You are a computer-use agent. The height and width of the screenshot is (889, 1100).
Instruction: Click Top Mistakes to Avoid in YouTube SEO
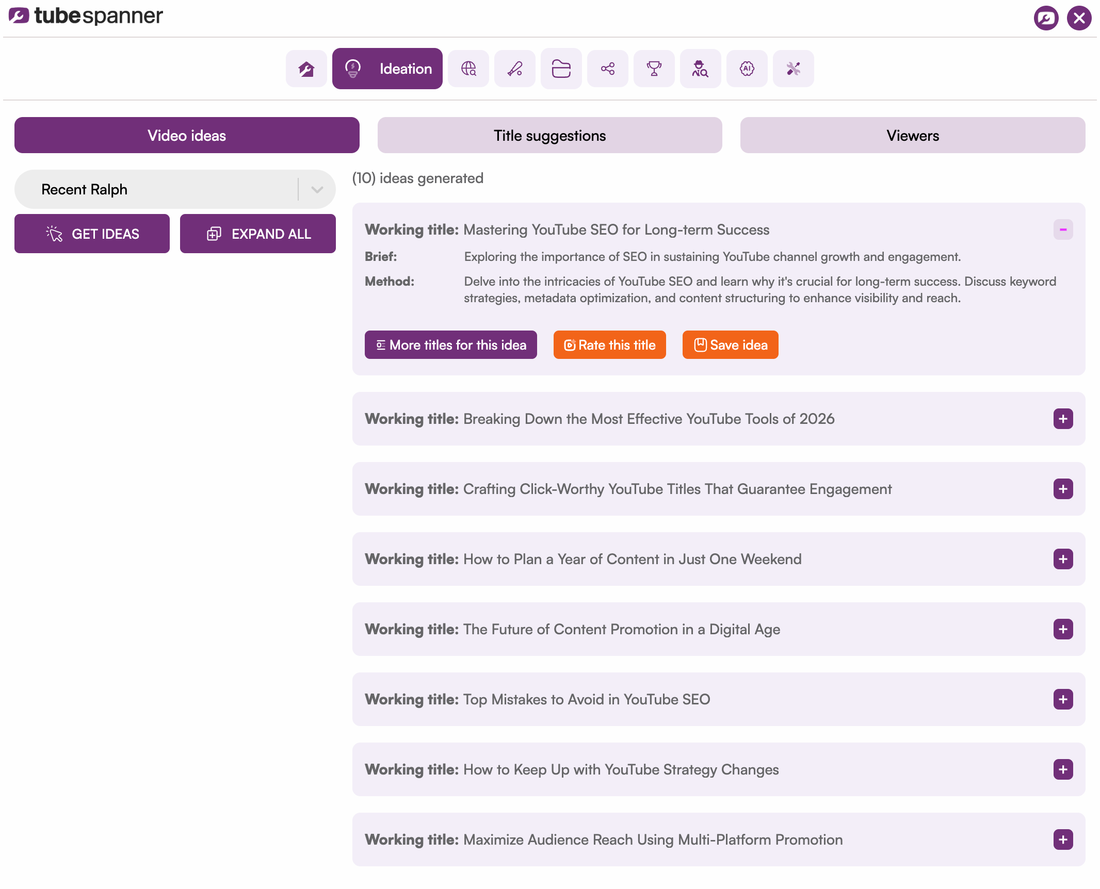(587, 699)
